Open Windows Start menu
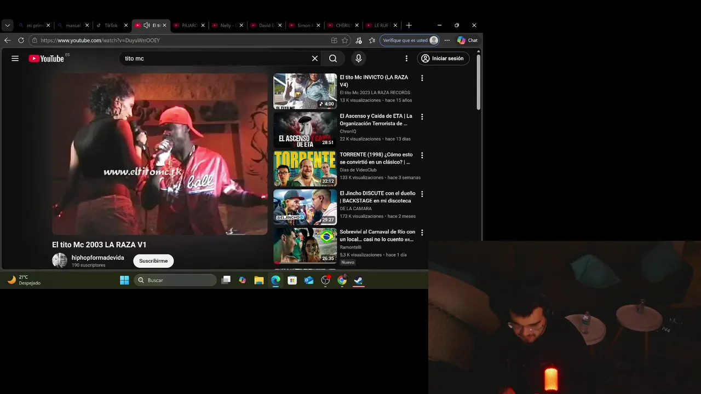Screen dimensions: 701x394 pyautogui.click(x=124, y=280)
